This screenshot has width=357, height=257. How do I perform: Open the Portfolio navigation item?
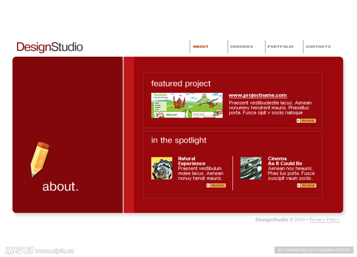pyautogui.click(x=280, y=47)
